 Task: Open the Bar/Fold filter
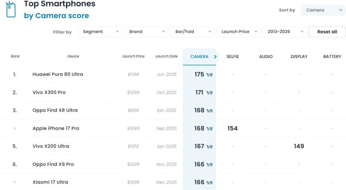tap(192, 32)
